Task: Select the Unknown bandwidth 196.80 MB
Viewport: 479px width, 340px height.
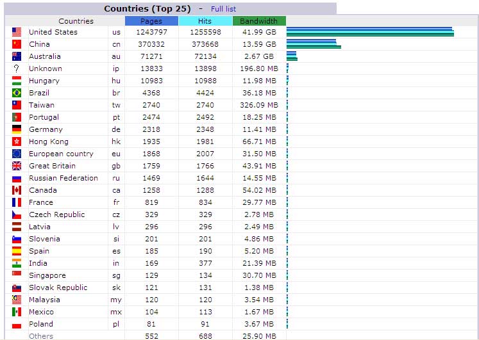Action: point(259,69)
